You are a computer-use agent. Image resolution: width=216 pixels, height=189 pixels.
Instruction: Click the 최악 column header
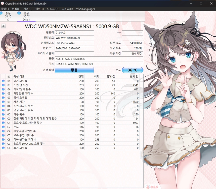tap(93, 77)
